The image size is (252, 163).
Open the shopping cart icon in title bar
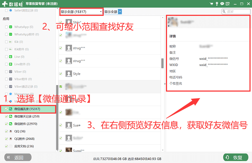(212, 4)
